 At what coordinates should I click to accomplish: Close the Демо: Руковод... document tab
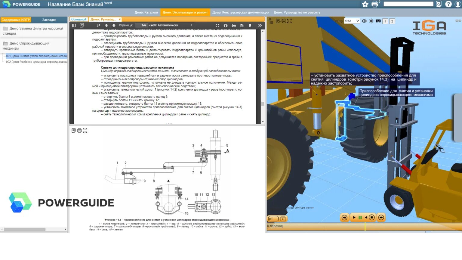[x=120, y=19]
